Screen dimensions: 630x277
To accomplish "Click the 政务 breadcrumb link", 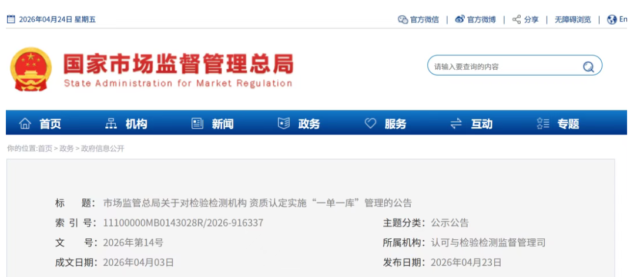I will (66, 148).
